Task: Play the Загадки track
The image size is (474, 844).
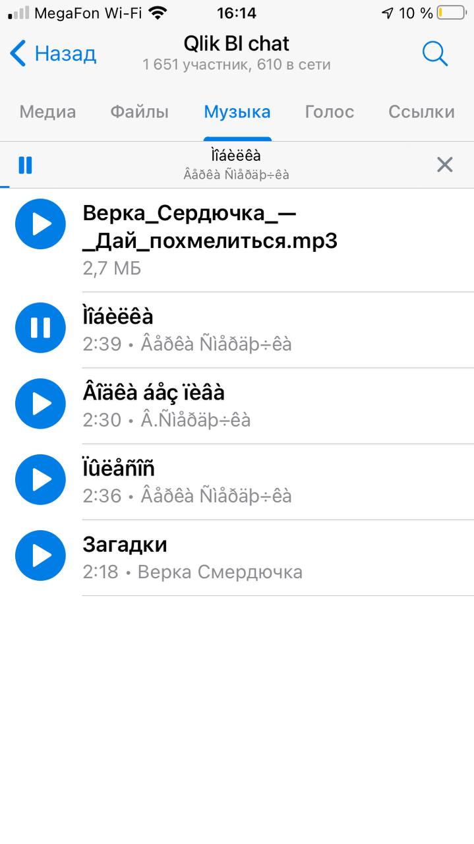Action: 40,555
